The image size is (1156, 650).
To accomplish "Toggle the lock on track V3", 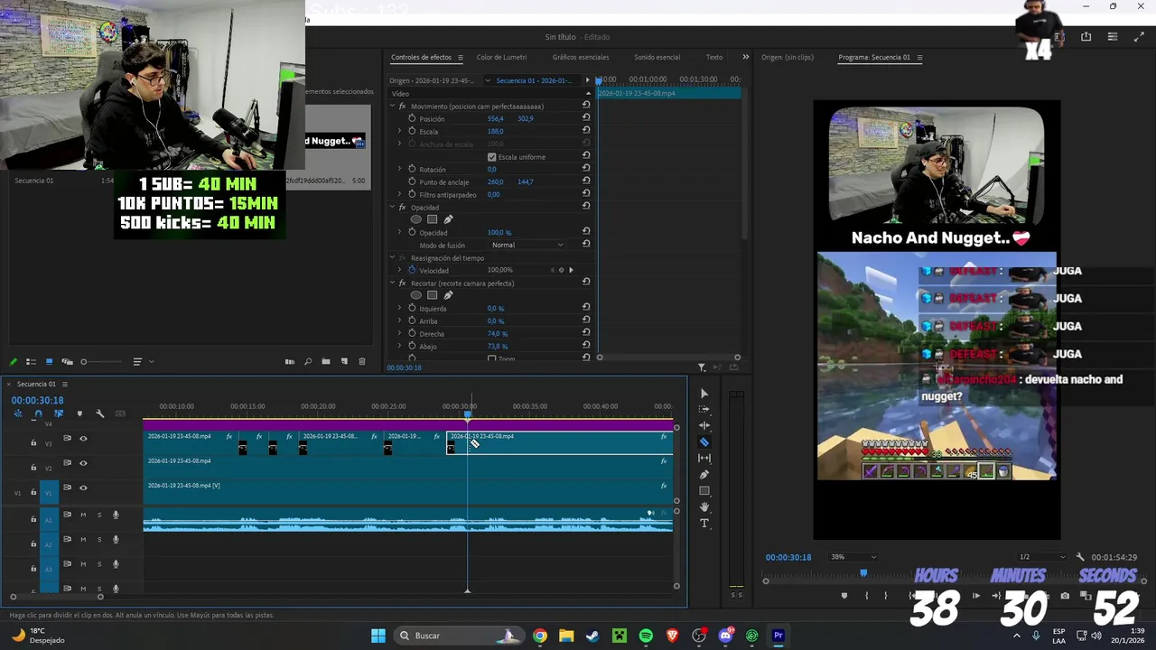I will 33,442.
